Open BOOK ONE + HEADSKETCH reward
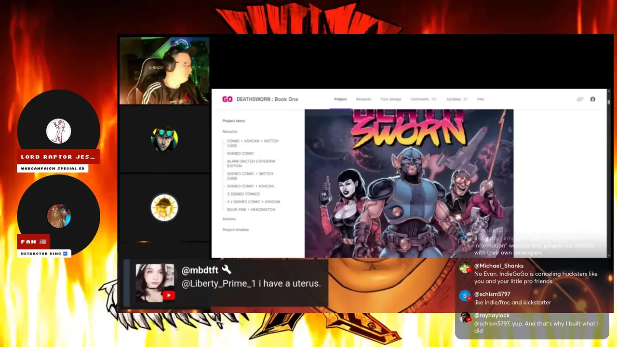 [251, 210]
